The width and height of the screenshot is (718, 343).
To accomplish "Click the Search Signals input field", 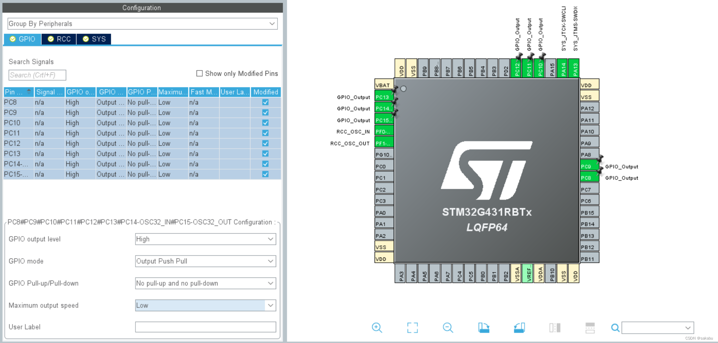I will pyautogui.click(x=37, y=75).
